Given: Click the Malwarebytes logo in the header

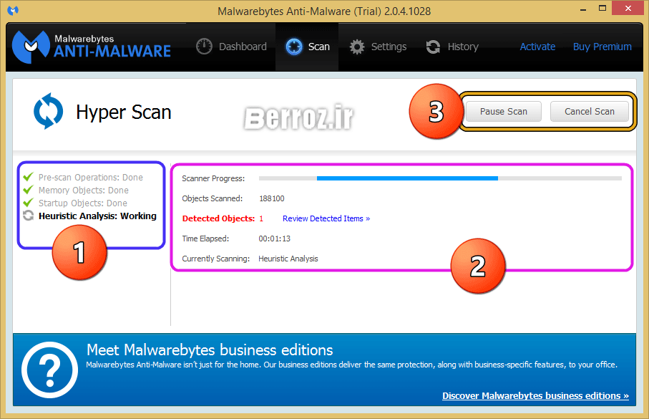Looking at the screenshot, I should (x=91, y=47).
